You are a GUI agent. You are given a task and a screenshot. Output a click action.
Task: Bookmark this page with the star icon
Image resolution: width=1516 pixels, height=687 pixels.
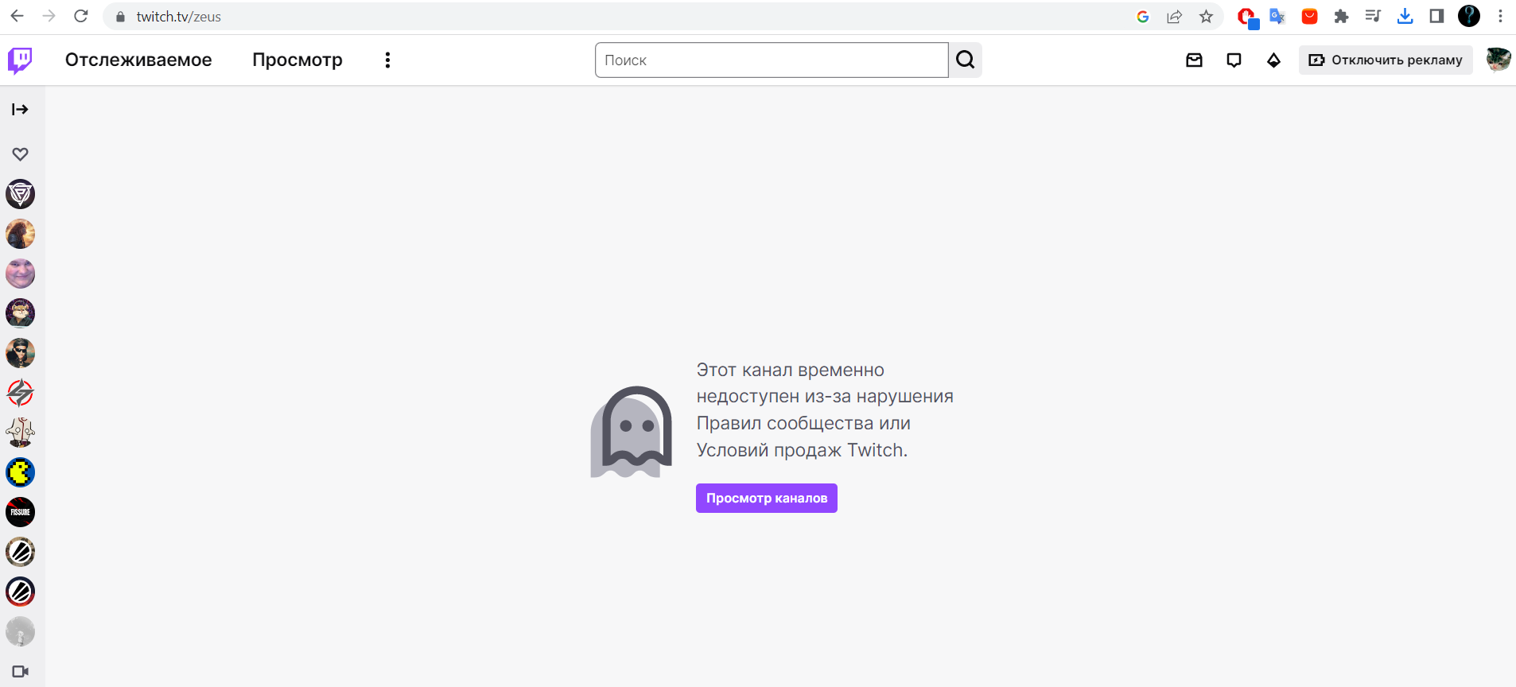click(x=1207, y=17)
